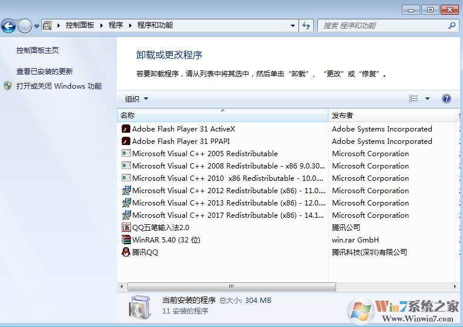The image size is (463, 327).
Task: Click the right arrow of horizontal scrollbar
Action: point(455,286)
